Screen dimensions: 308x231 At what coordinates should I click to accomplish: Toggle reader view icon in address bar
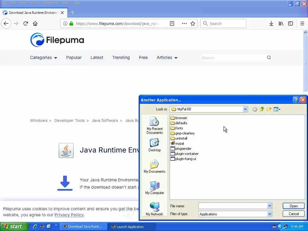(172, 23)
